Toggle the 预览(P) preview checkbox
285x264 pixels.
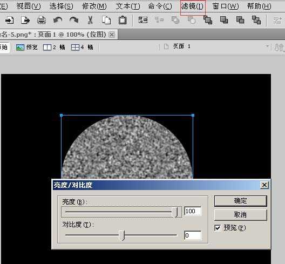[218, 228]
